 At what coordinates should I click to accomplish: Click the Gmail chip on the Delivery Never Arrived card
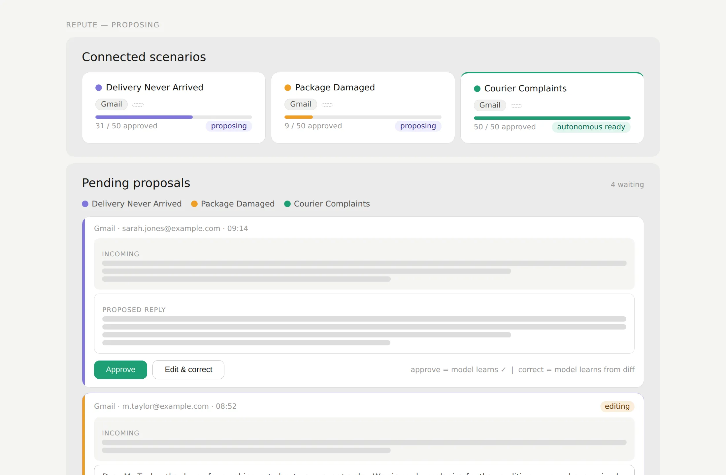coord(112,104)
